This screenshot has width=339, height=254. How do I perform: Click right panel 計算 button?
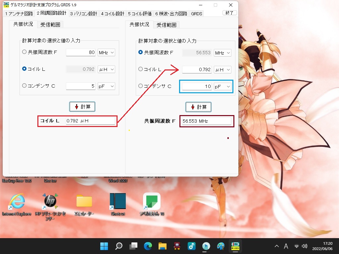pyautogui.click(x=199, y=107)
